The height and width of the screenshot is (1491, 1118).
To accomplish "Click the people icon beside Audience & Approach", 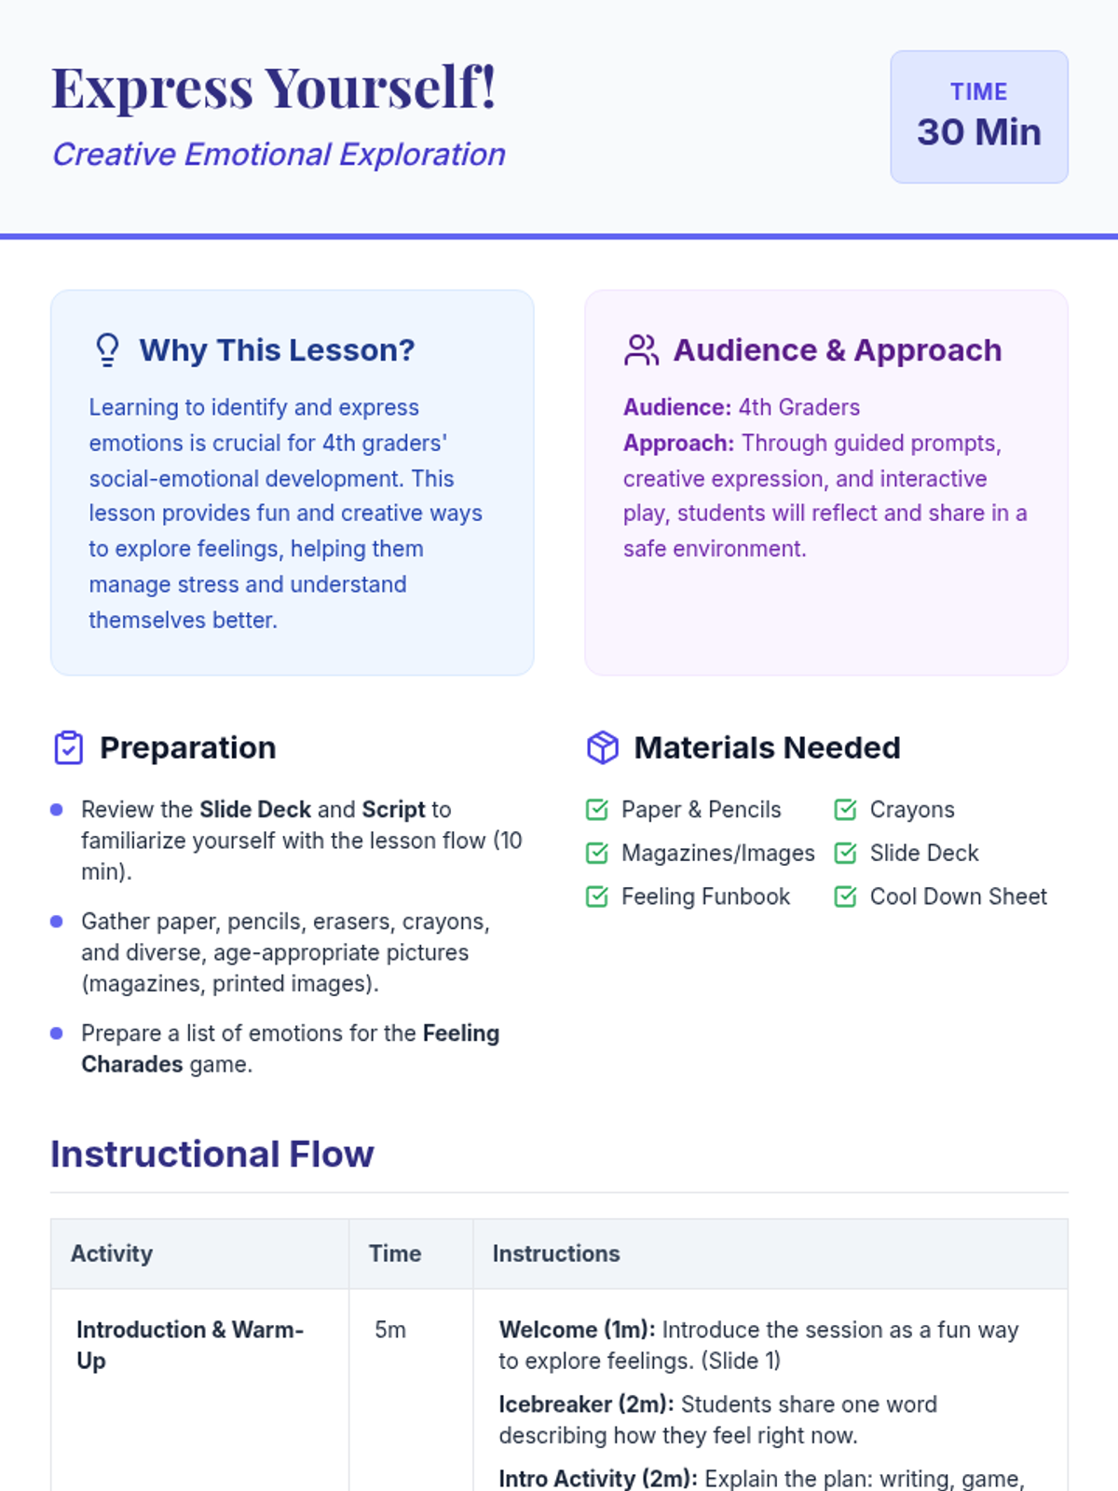I will coord(641,350).
